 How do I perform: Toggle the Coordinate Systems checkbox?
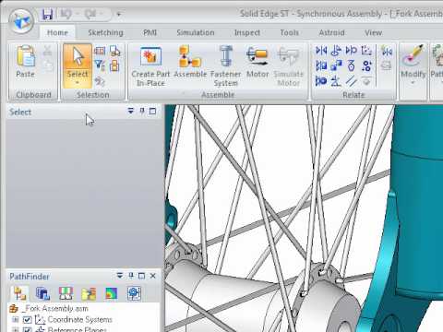(x=27, y=320)
